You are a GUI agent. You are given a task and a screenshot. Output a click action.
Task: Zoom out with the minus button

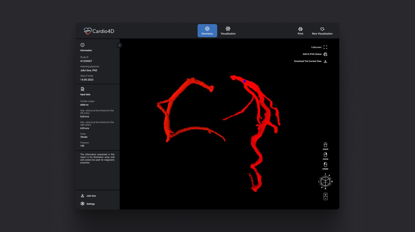point(326,198)
